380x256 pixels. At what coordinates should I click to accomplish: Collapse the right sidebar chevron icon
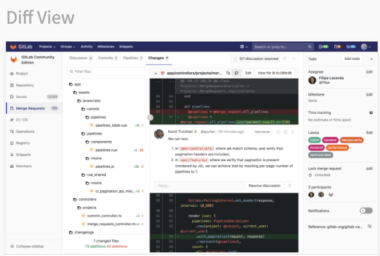click(372, 59)
